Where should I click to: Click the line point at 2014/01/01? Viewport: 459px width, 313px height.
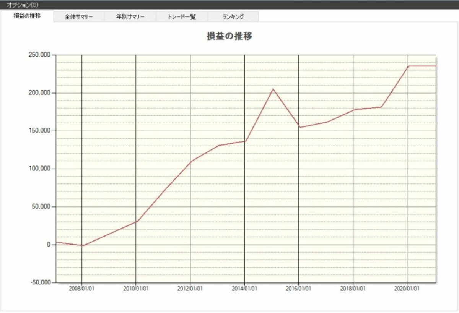click(x=245, y=141)
